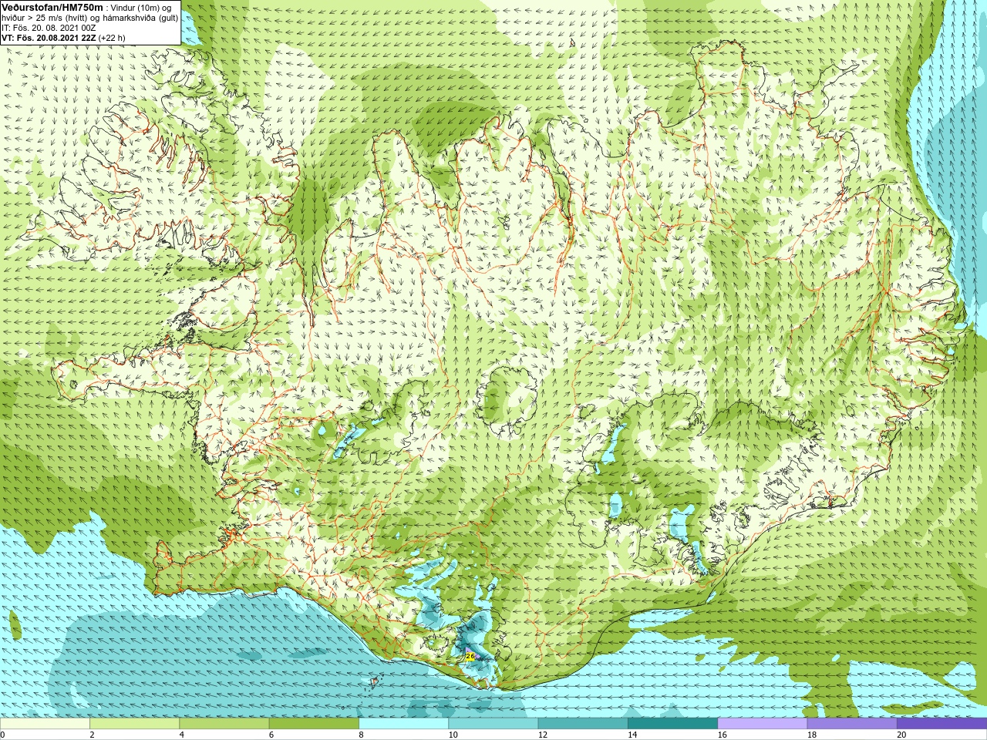Click the legend tick label '16'
The width and height of the screenshot is (987, 740).
coord(722,735)
